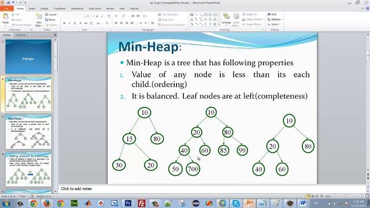
Task: Open the Font name combo box
Action: (73, 16)
